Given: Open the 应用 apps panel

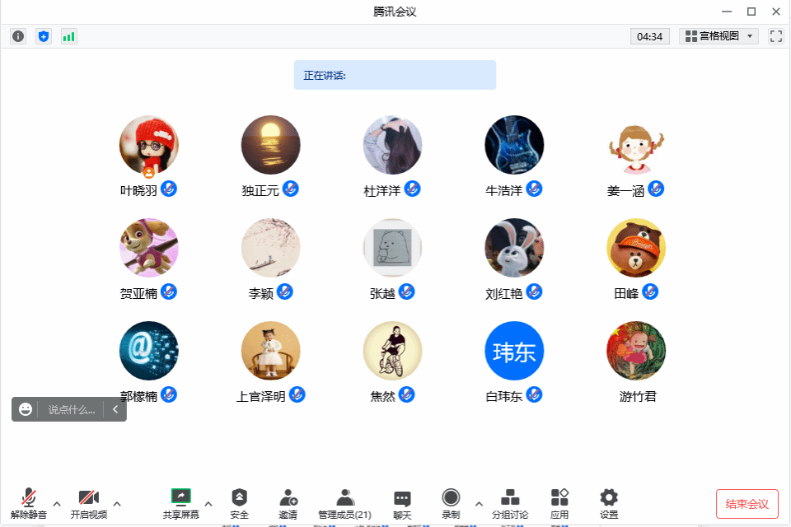Looking at the screenshot, I should (559, 503).
